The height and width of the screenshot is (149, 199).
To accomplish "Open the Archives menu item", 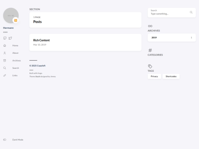I will point(17,61).
